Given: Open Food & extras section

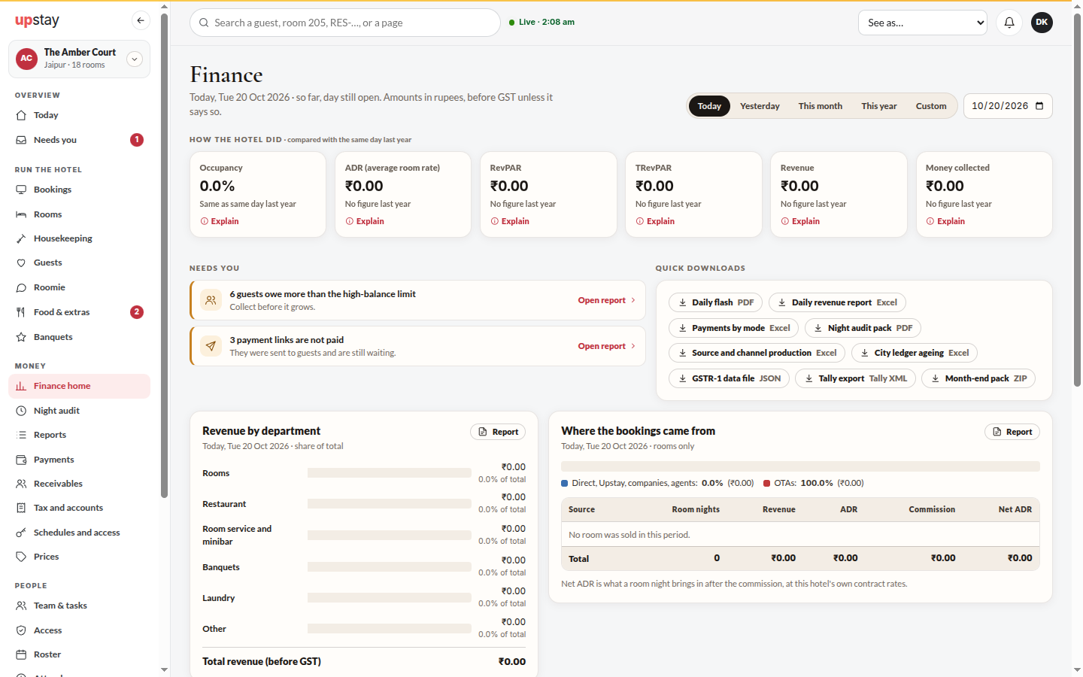Looking at the screenshot, I should click(79, 312).
